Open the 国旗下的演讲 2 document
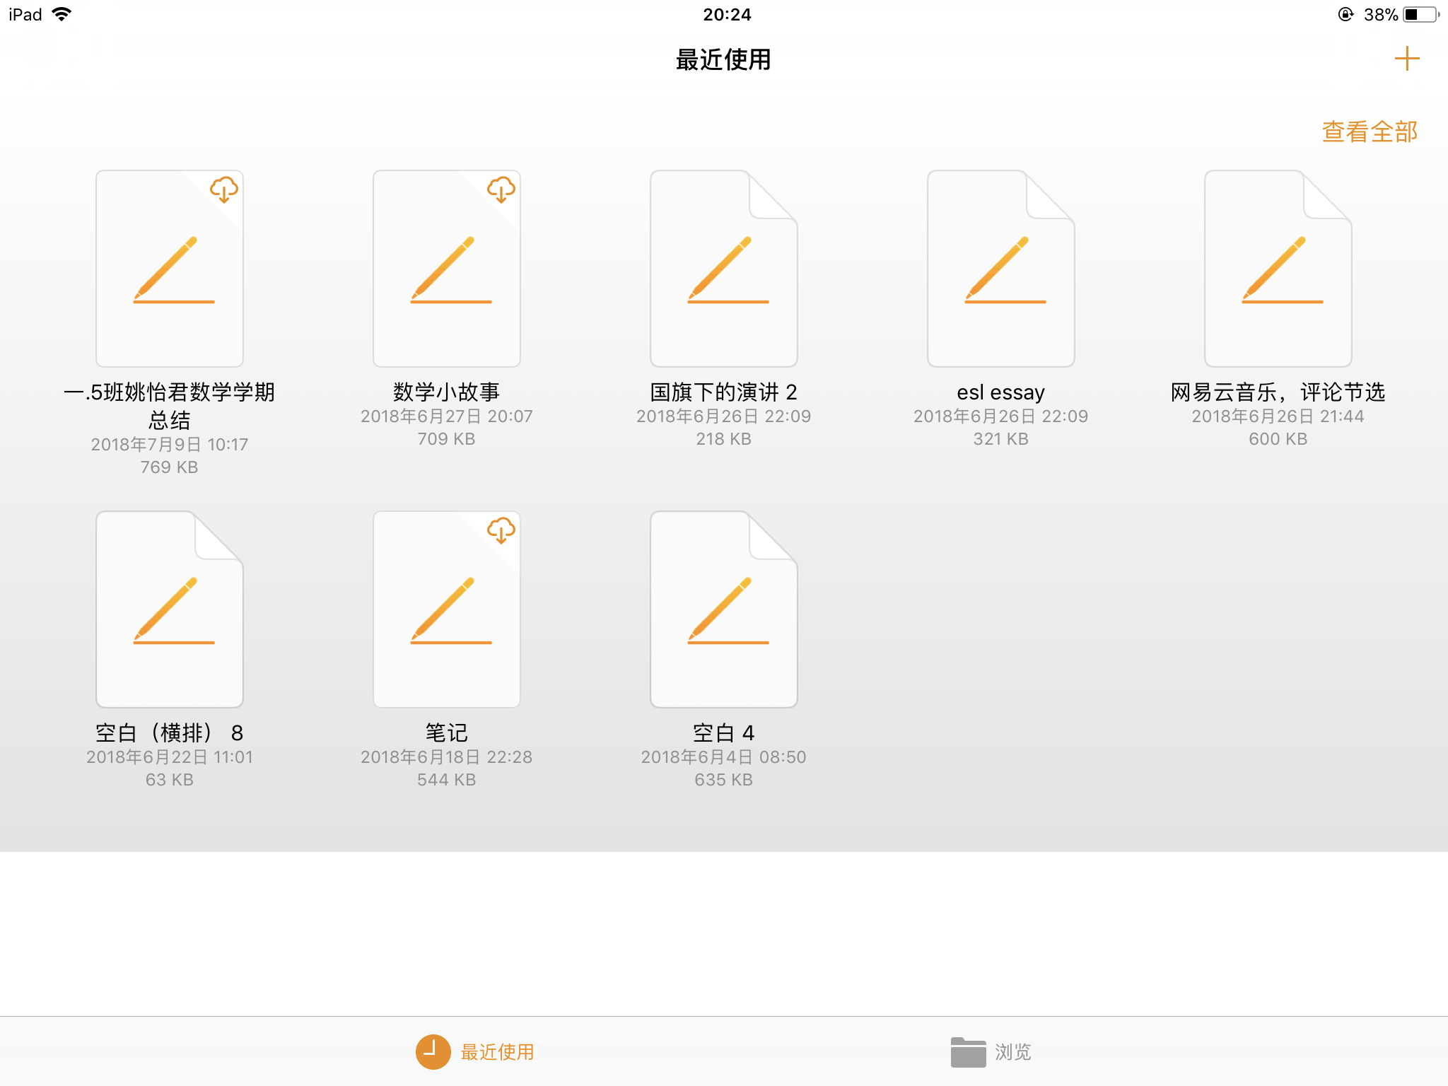The height and width of the screenshot is (1086, 1448). point(723,269)
